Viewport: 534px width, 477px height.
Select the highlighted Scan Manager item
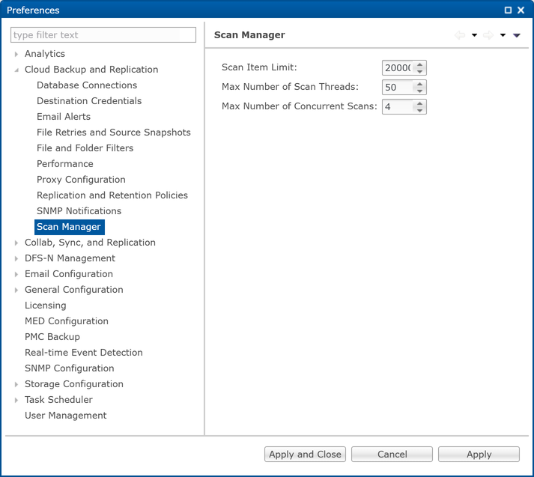(x=69, y=227)
